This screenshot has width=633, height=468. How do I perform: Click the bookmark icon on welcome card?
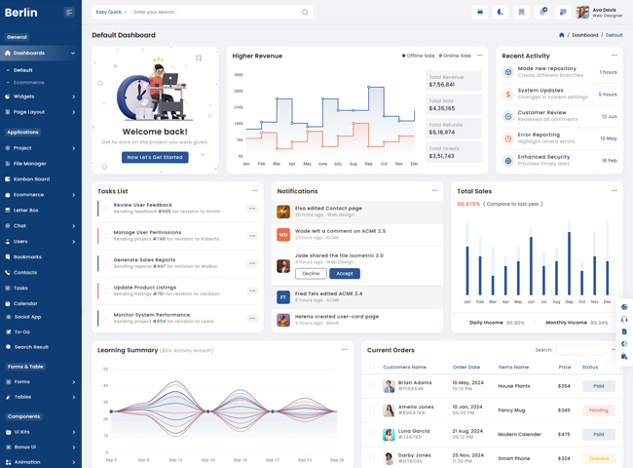pyautogui.click(x=199, y=58)
